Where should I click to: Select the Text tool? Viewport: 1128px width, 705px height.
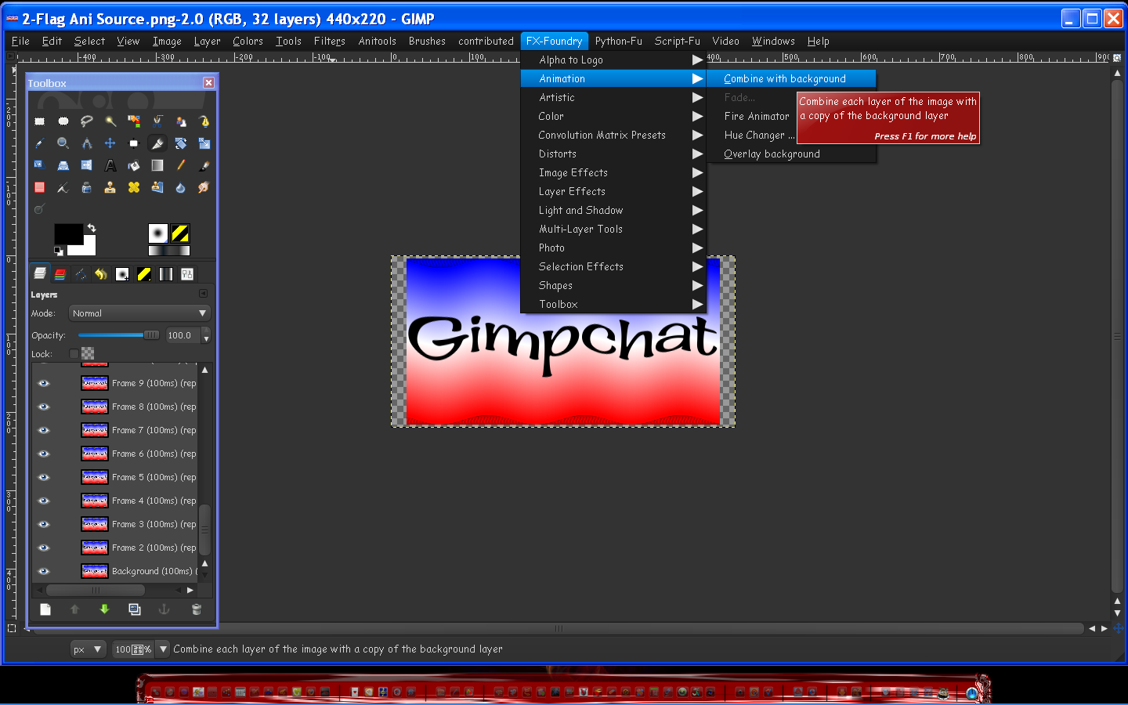pos(110,165)
